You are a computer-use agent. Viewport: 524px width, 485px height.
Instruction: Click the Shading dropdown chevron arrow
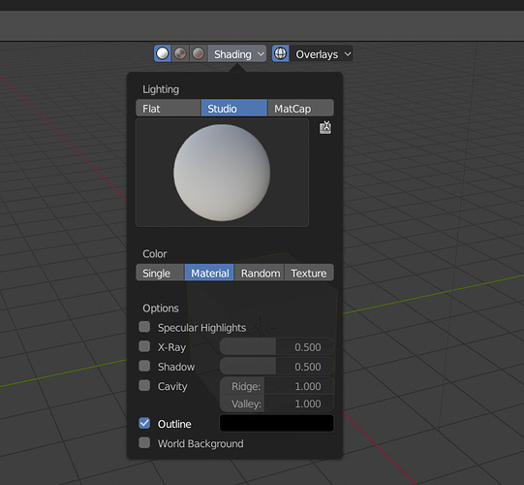[x=261, y=54]
